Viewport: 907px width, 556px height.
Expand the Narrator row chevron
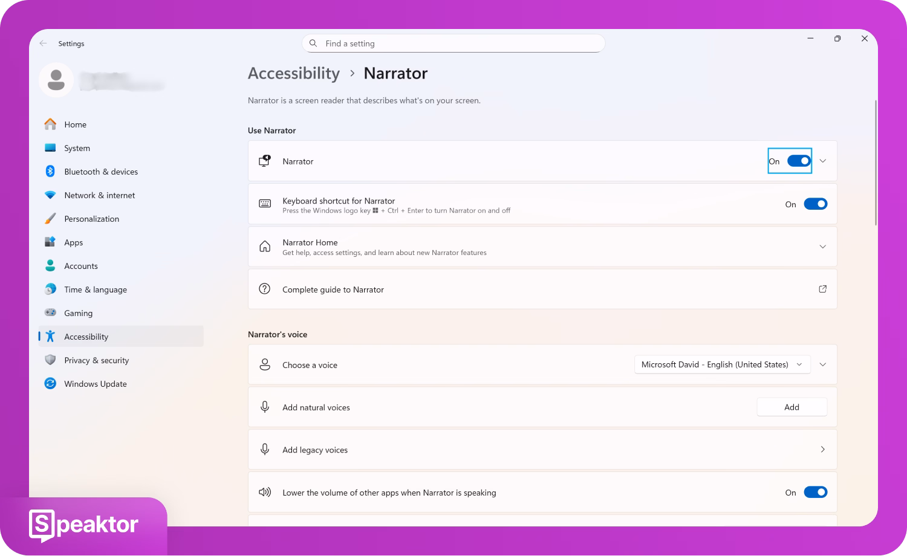[822, 161]
